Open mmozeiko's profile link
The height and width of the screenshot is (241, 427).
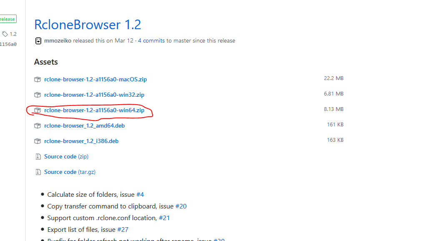click(x=58, y=40)
